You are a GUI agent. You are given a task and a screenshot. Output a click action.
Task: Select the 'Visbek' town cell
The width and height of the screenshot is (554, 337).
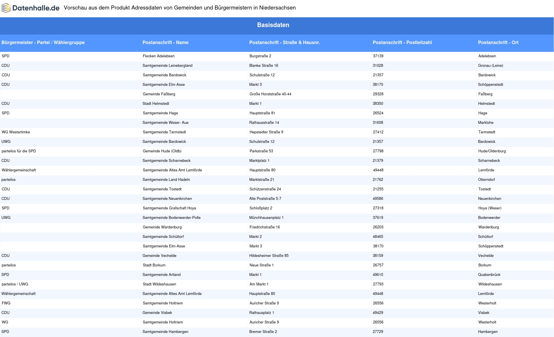click(515, 313)
